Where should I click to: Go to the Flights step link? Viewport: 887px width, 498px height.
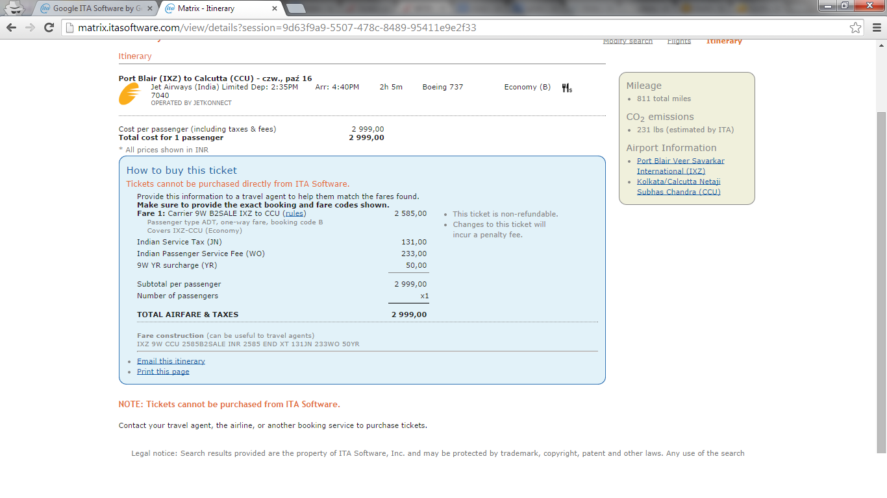(x=679, y=41)
